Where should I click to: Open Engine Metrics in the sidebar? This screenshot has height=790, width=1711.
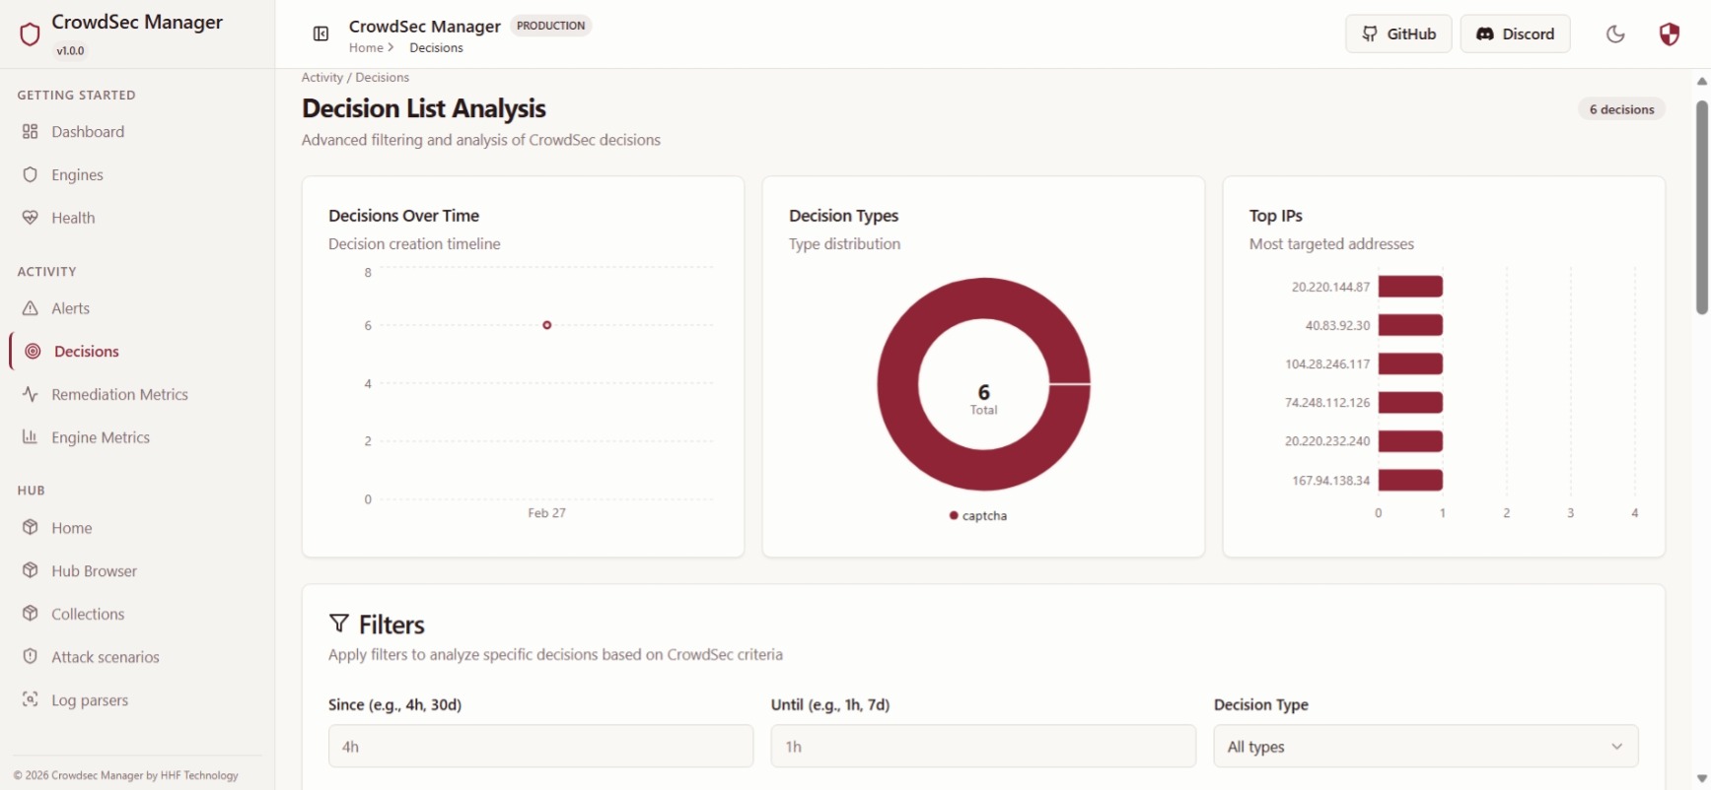tap(101, 437)
